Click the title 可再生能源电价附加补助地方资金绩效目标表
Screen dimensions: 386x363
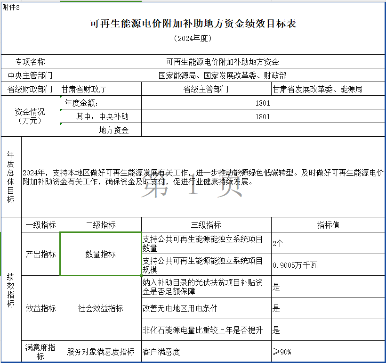(193, 24)
